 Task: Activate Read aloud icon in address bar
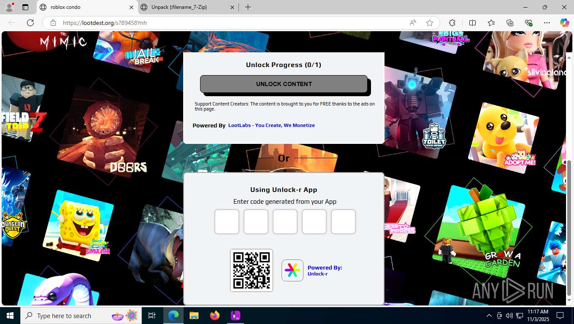[x=413, y=23]
